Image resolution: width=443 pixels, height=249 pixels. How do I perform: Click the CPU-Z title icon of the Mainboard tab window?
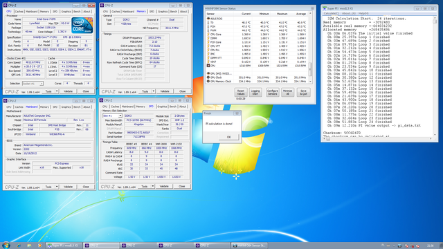5,101
